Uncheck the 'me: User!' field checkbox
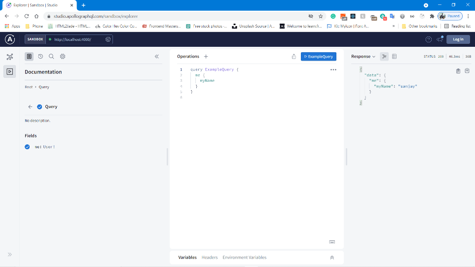Screen dimensions: 475x267 point(28,147)
